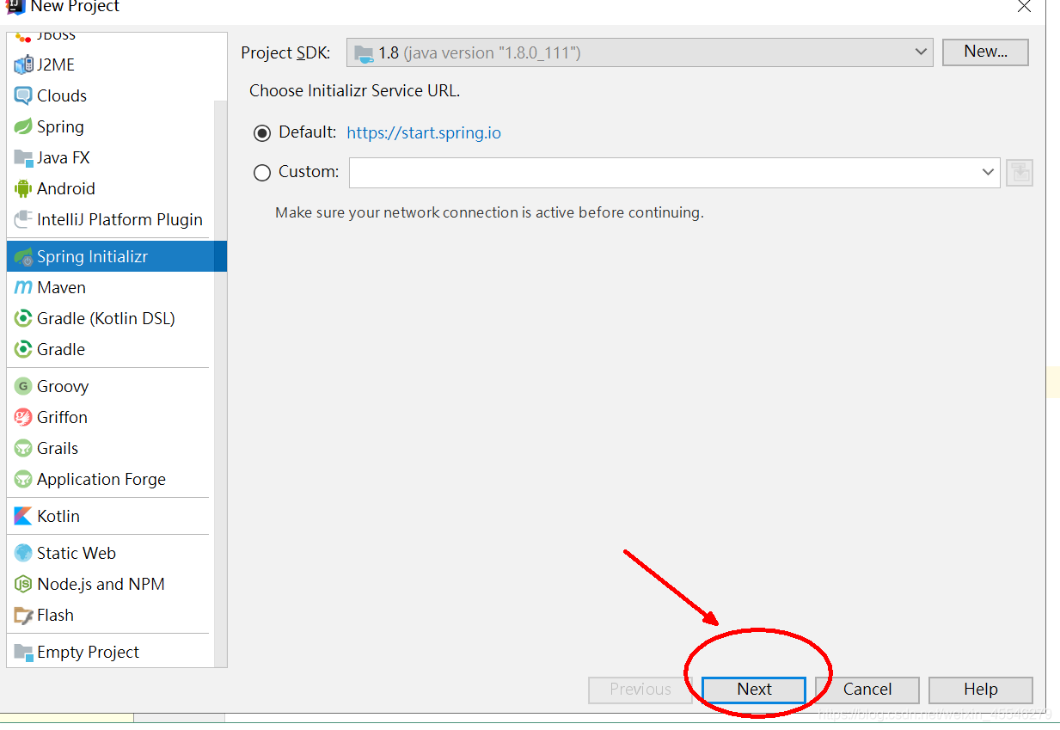
Task: Click the Grails icon
Action: coord(23,448)
